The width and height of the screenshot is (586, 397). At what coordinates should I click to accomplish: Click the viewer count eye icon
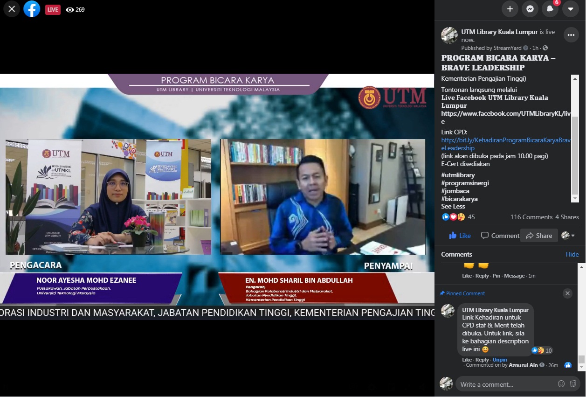point(70,9)
